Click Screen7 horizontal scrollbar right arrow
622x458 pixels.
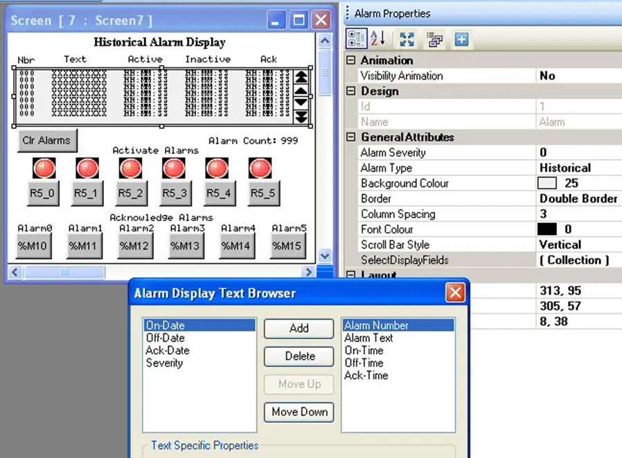click(308, 272)
